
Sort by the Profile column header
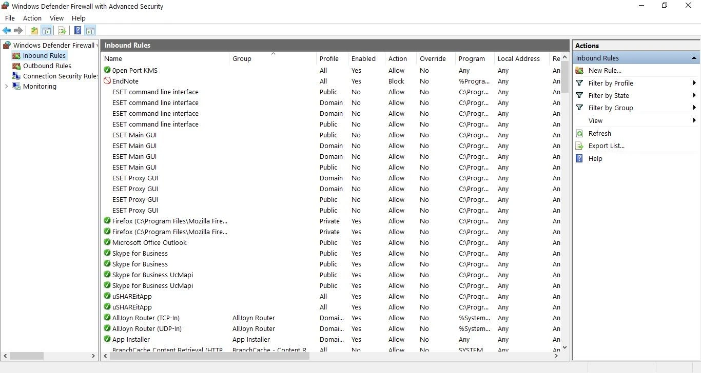point(332,58)
